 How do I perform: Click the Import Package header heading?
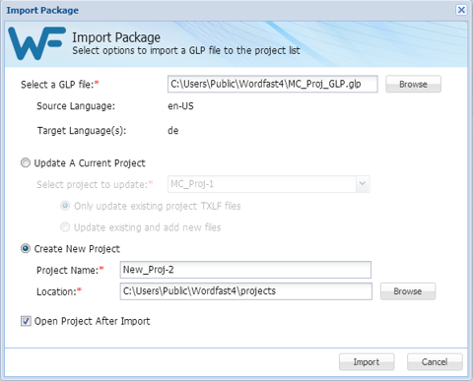pos(116,37)
